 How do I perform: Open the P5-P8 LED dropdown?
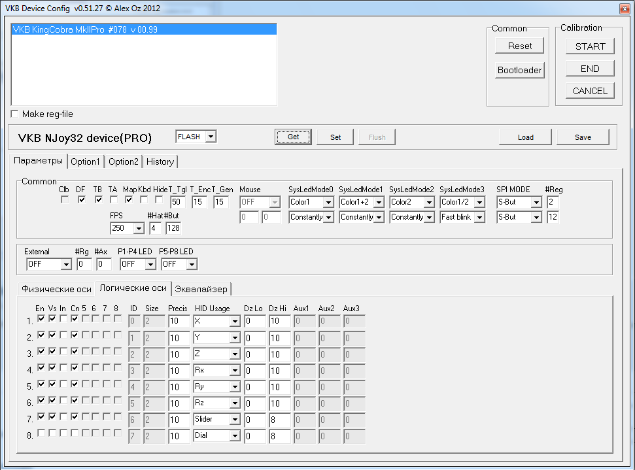click(x=192, y=265)
